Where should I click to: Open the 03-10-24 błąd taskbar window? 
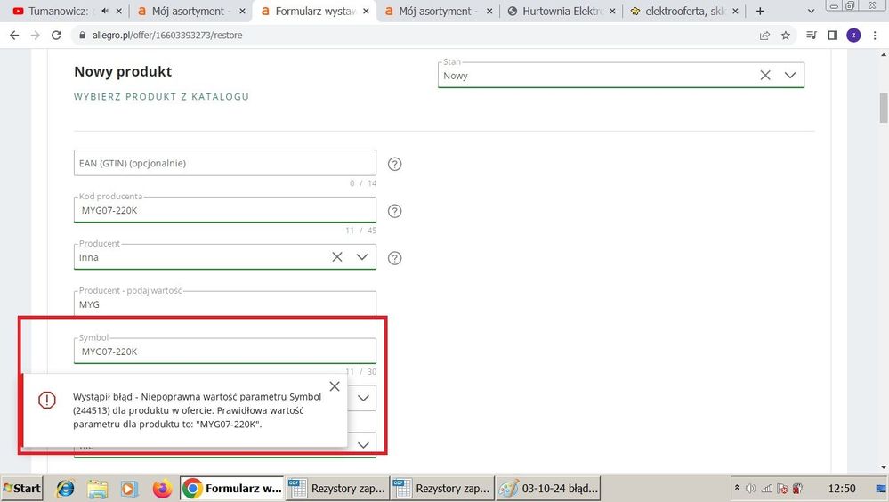pos(550,489)
